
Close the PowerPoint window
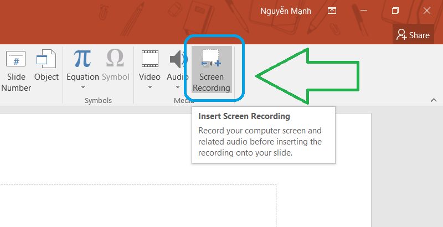coord(427,11)
